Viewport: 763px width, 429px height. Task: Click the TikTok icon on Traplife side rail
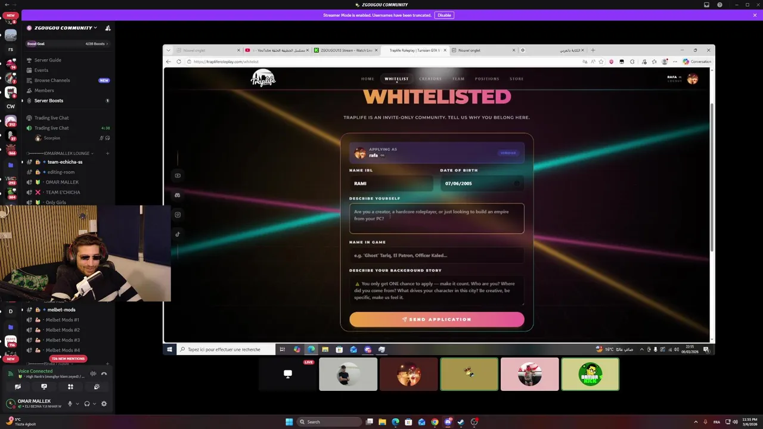click(x=178, y=234)
